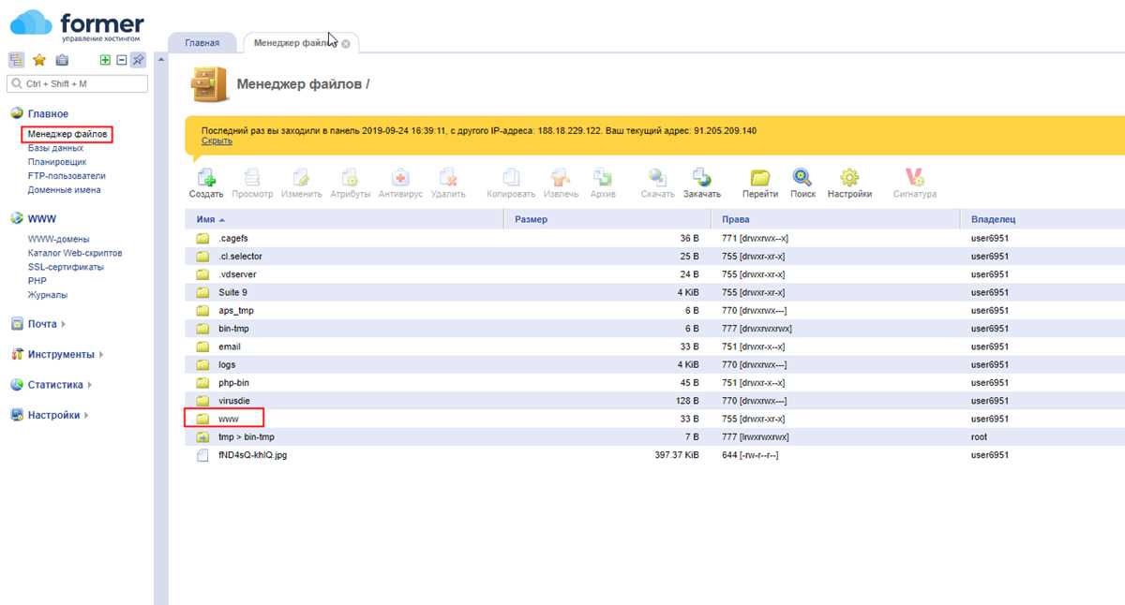Switch sidebar to tree menu view icon
This screenshot has height=605, width=1125.
(x=16, y=60)
